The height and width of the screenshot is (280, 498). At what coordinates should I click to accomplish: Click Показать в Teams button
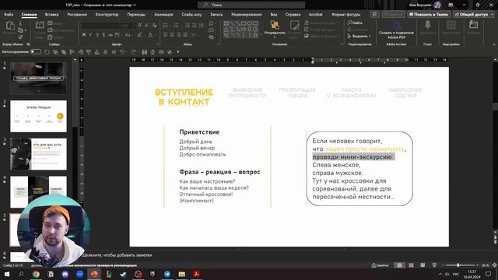[x=430, y=14]
